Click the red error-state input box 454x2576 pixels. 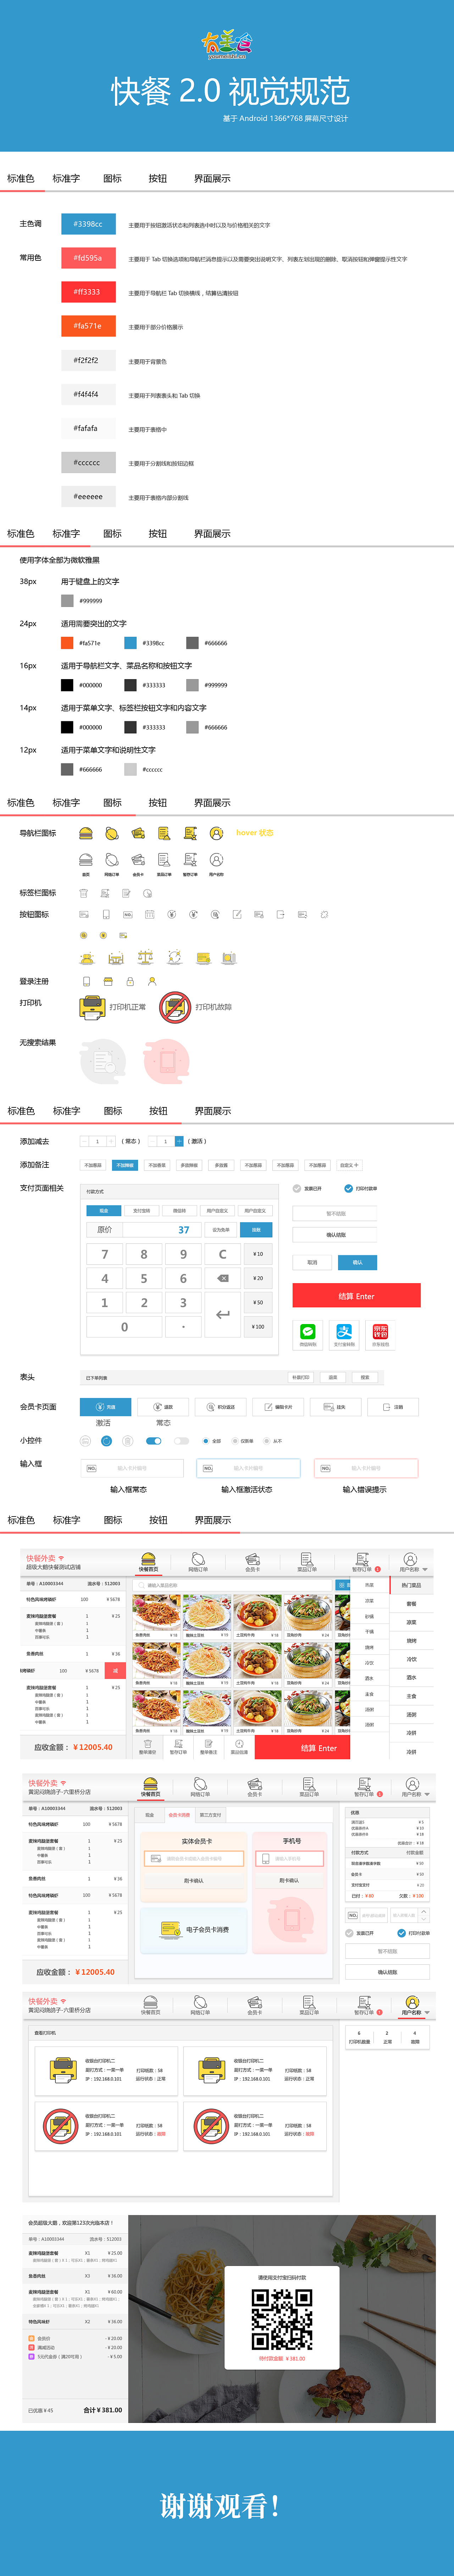tap(365, 1468)
